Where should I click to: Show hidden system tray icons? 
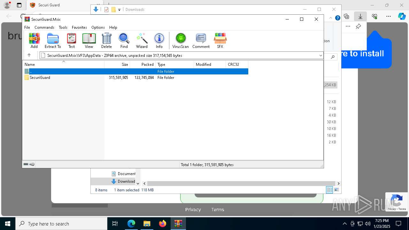pyautogui.click(x=344, y=224)
